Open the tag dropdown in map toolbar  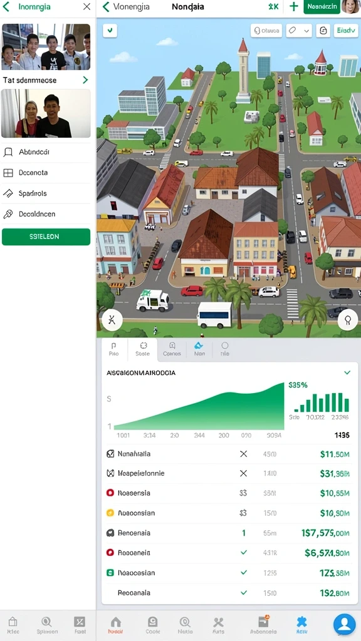click(299, 31)
